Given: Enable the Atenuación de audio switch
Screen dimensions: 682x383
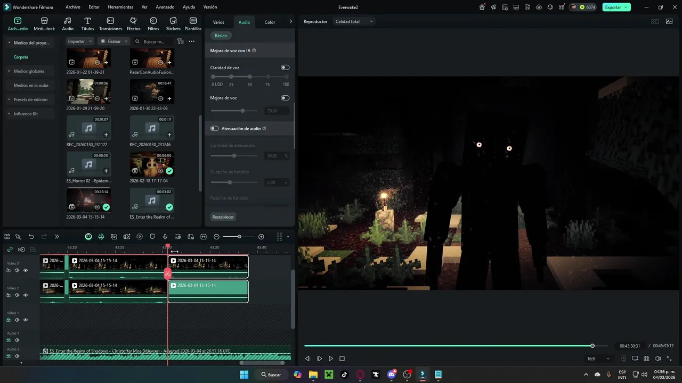Looking at the screenshot, I should pyautogui.click(x=215, y=129).
